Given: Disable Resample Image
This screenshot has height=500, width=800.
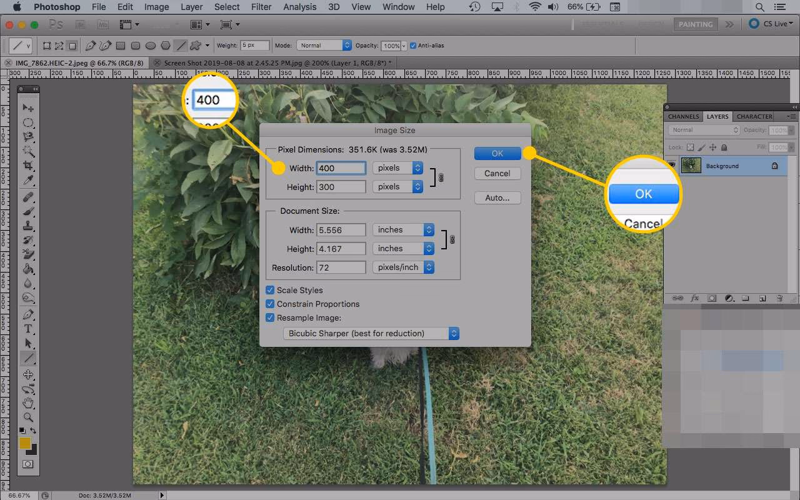Looking at the screenshot, I should tap(270, 317).
